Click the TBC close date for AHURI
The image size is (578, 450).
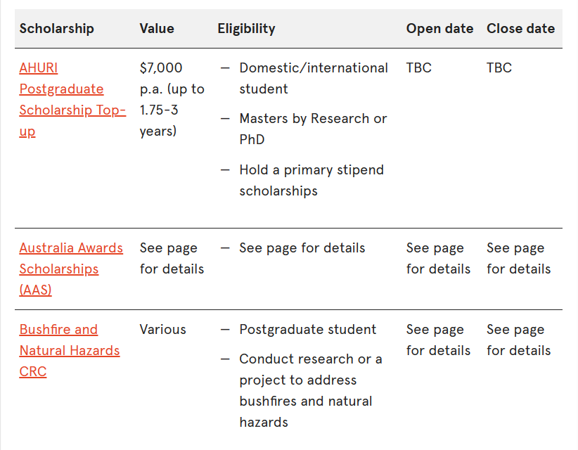(x=499, y=68)
